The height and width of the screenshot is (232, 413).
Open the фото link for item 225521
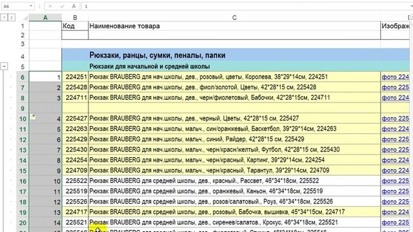coord(396,222)
